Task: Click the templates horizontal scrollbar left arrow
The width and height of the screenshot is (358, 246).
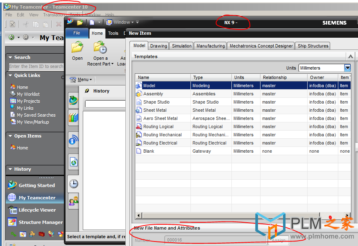Action: pos(138,215)
